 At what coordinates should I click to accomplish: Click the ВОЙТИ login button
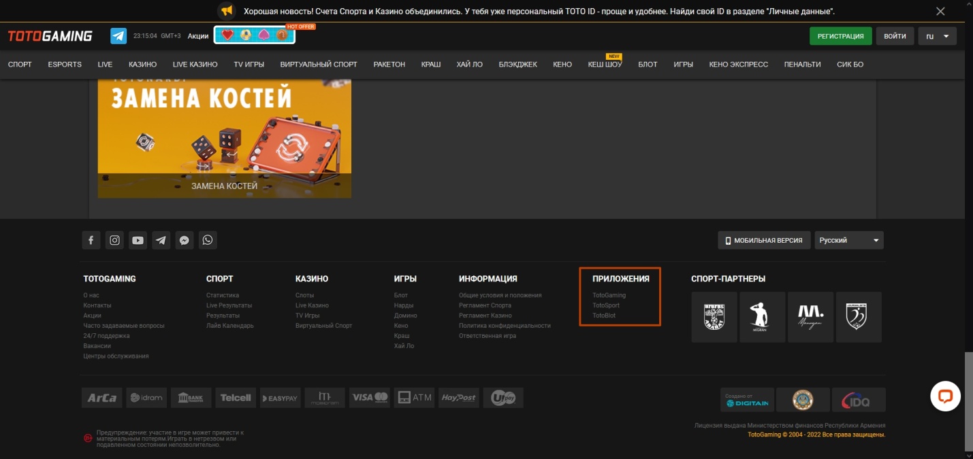pos(895,36)
